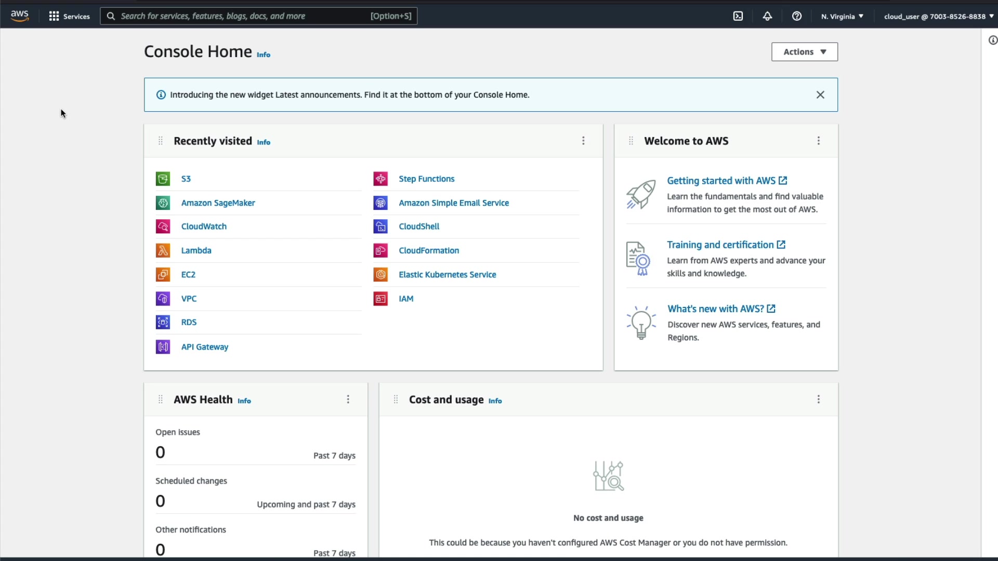
Task: Open the Cost and usage widget options menu
Action: [818, 399]
